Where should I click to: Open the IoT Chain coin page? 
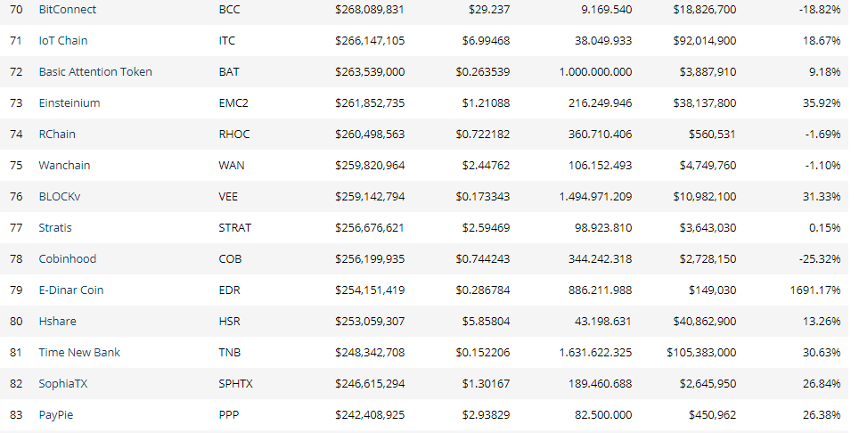(63, 41)
